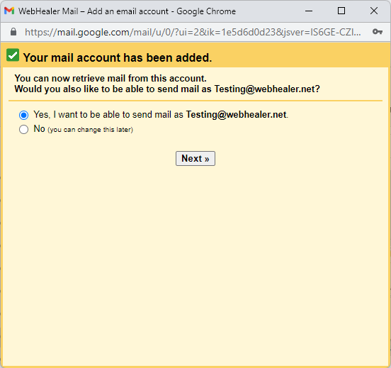Open site info via the padlock icon
The image size is (391, 368).
(13, 32)
